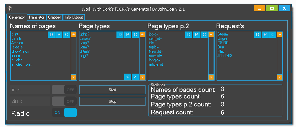The width and height of the screenshot is (296, 127).
Task: Select the showNews entry in Names of pages
Action: point(20,51)
